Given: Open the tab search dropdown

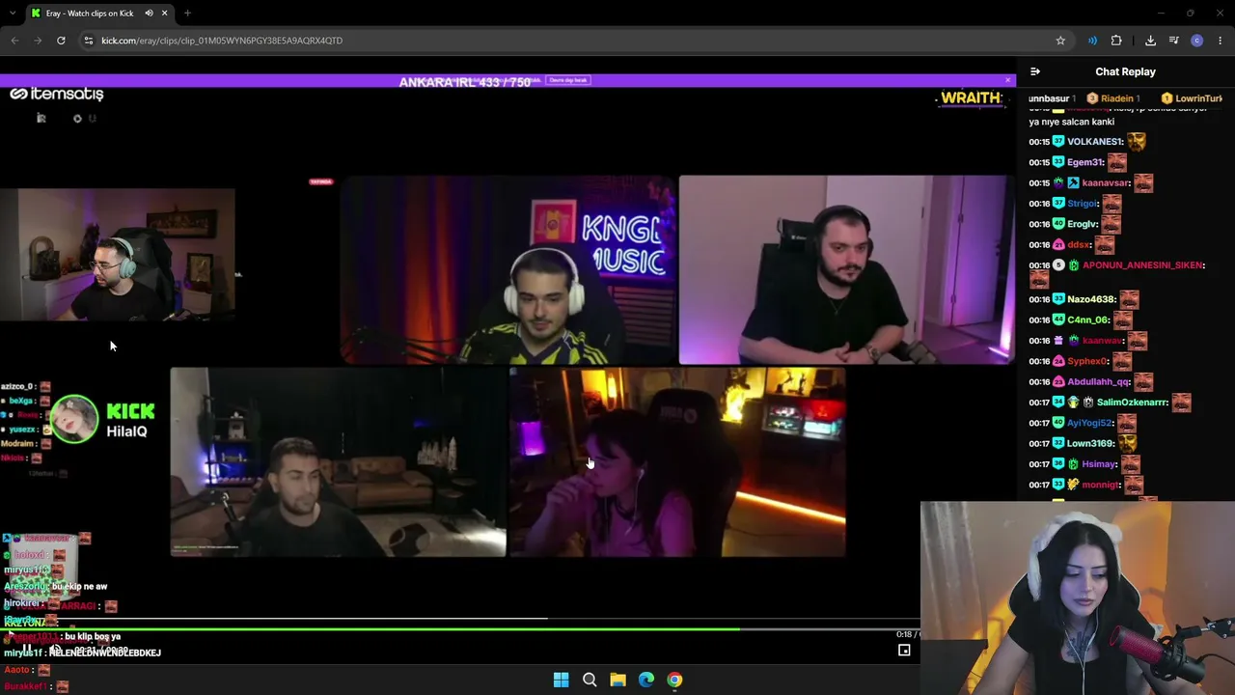Looking at the screenshot, I should click(x=12, y=14).
